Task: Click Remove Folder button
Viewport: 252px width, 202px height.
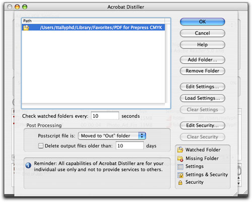Action: tap(202, 71)
